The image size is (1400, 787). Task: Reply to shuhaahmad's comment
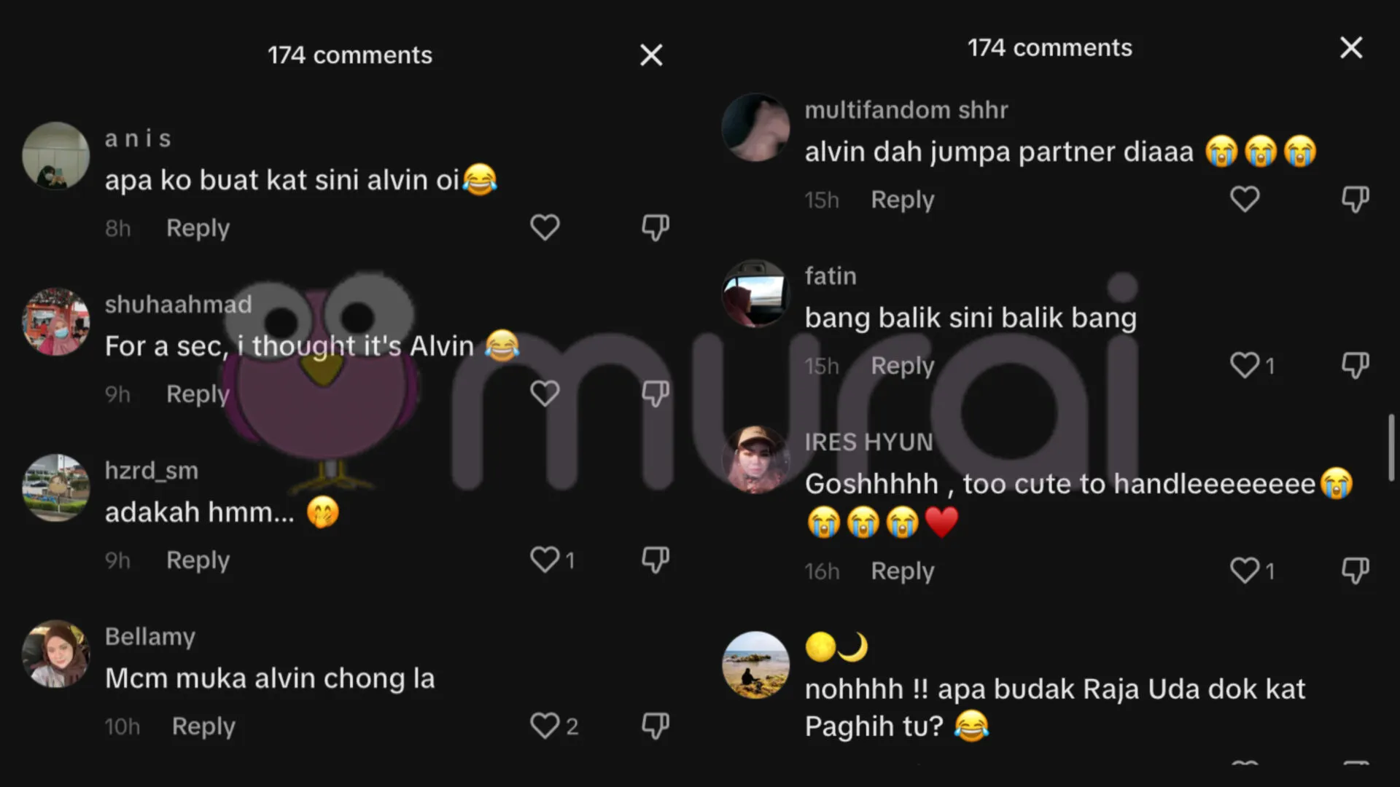pyautogui.click(x=198, y=394)
